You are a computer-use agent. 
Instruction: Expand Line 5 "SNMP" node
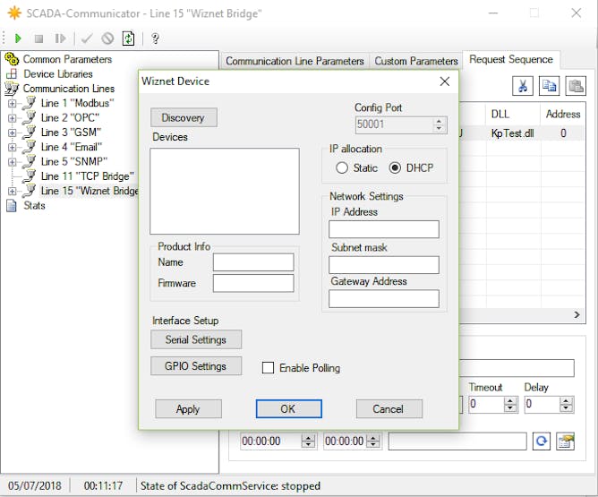(x=13, y=162)
